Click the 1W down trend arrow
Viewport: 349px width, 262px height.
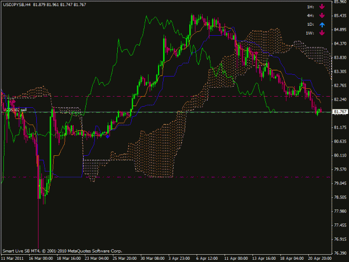pos(322,33)
